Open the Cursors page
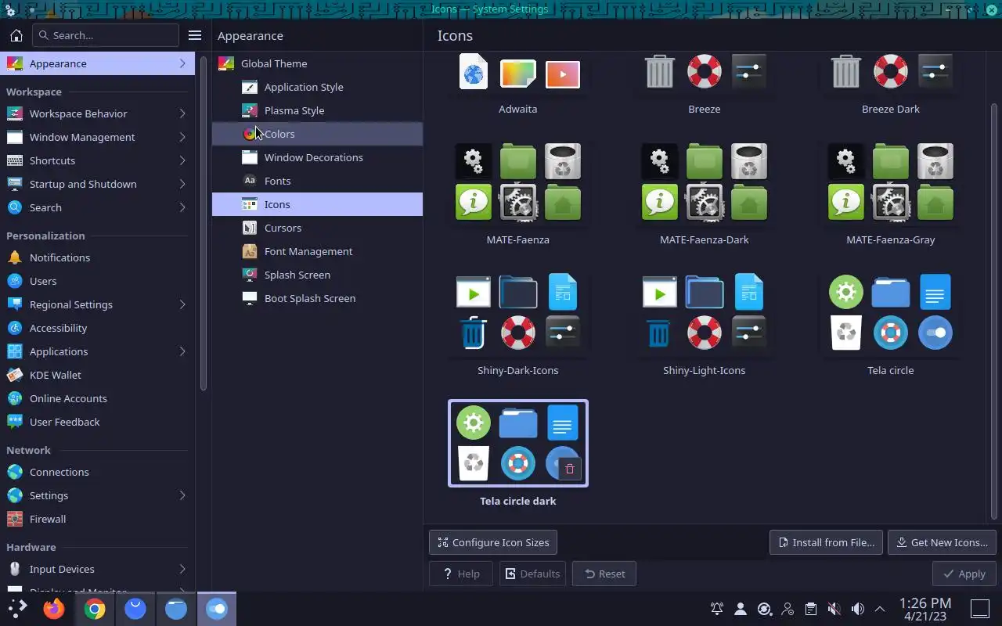Image resolution: width=1002 pixels, height=626 pixels. [317, 228]
